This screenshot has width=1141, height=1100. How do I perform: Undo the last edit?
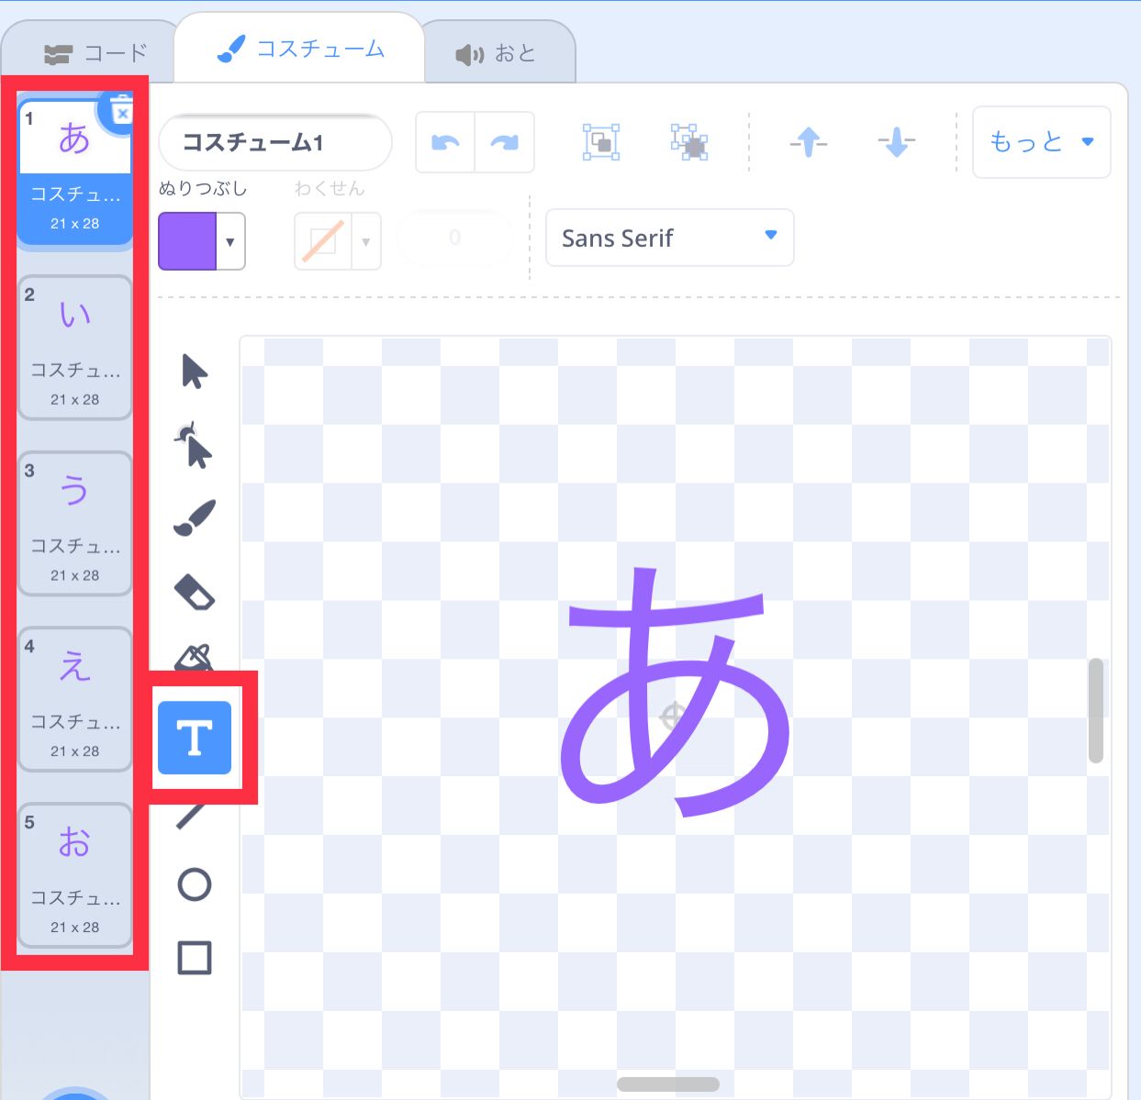point(445,142)
